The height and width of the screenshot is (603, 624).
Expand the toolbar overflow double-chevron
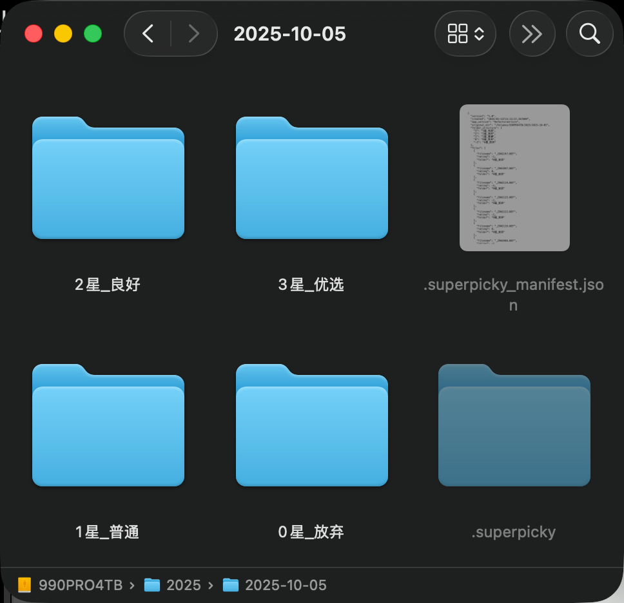[532, 33]
